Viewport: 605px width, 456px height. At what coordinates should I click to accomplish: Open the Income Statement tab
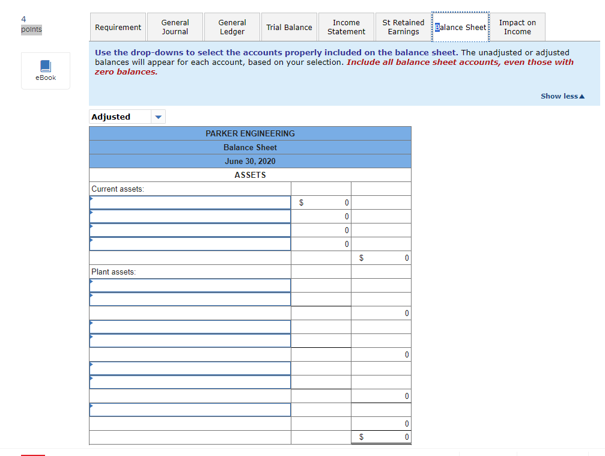point(347,27)
